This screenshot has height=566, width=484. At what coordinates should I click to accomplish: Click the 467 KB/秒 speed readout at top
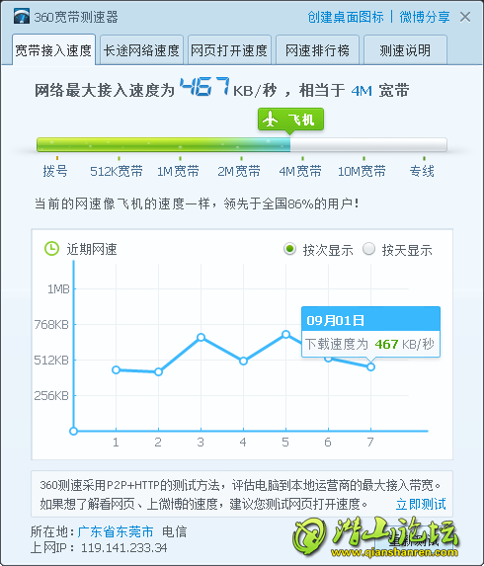[228, 88]
